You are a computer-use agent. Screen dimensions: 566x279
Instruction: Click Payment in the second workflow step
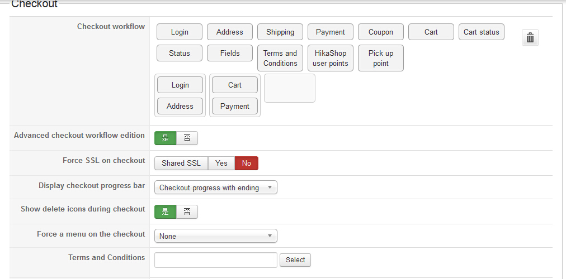[235, 106]
